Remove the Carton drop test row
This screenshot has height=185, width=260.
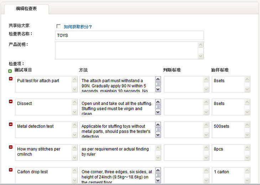(x=11, y=170)
